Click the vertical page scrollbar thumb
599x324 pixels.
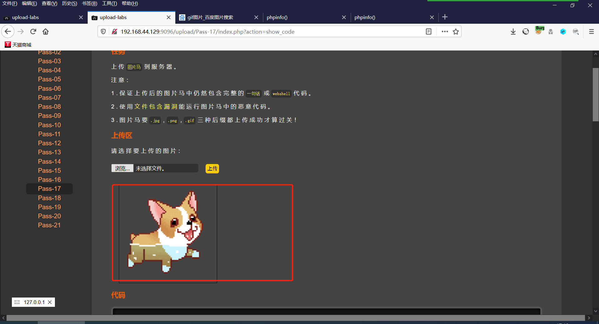point(596,94)
